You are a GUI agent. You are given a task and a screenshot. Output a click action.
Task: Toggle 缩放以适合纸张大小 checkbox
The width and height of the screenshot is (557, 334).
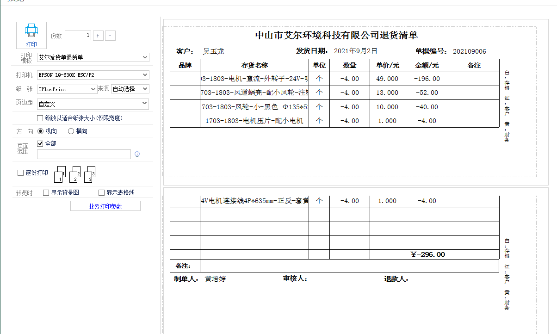coord(41,118)
